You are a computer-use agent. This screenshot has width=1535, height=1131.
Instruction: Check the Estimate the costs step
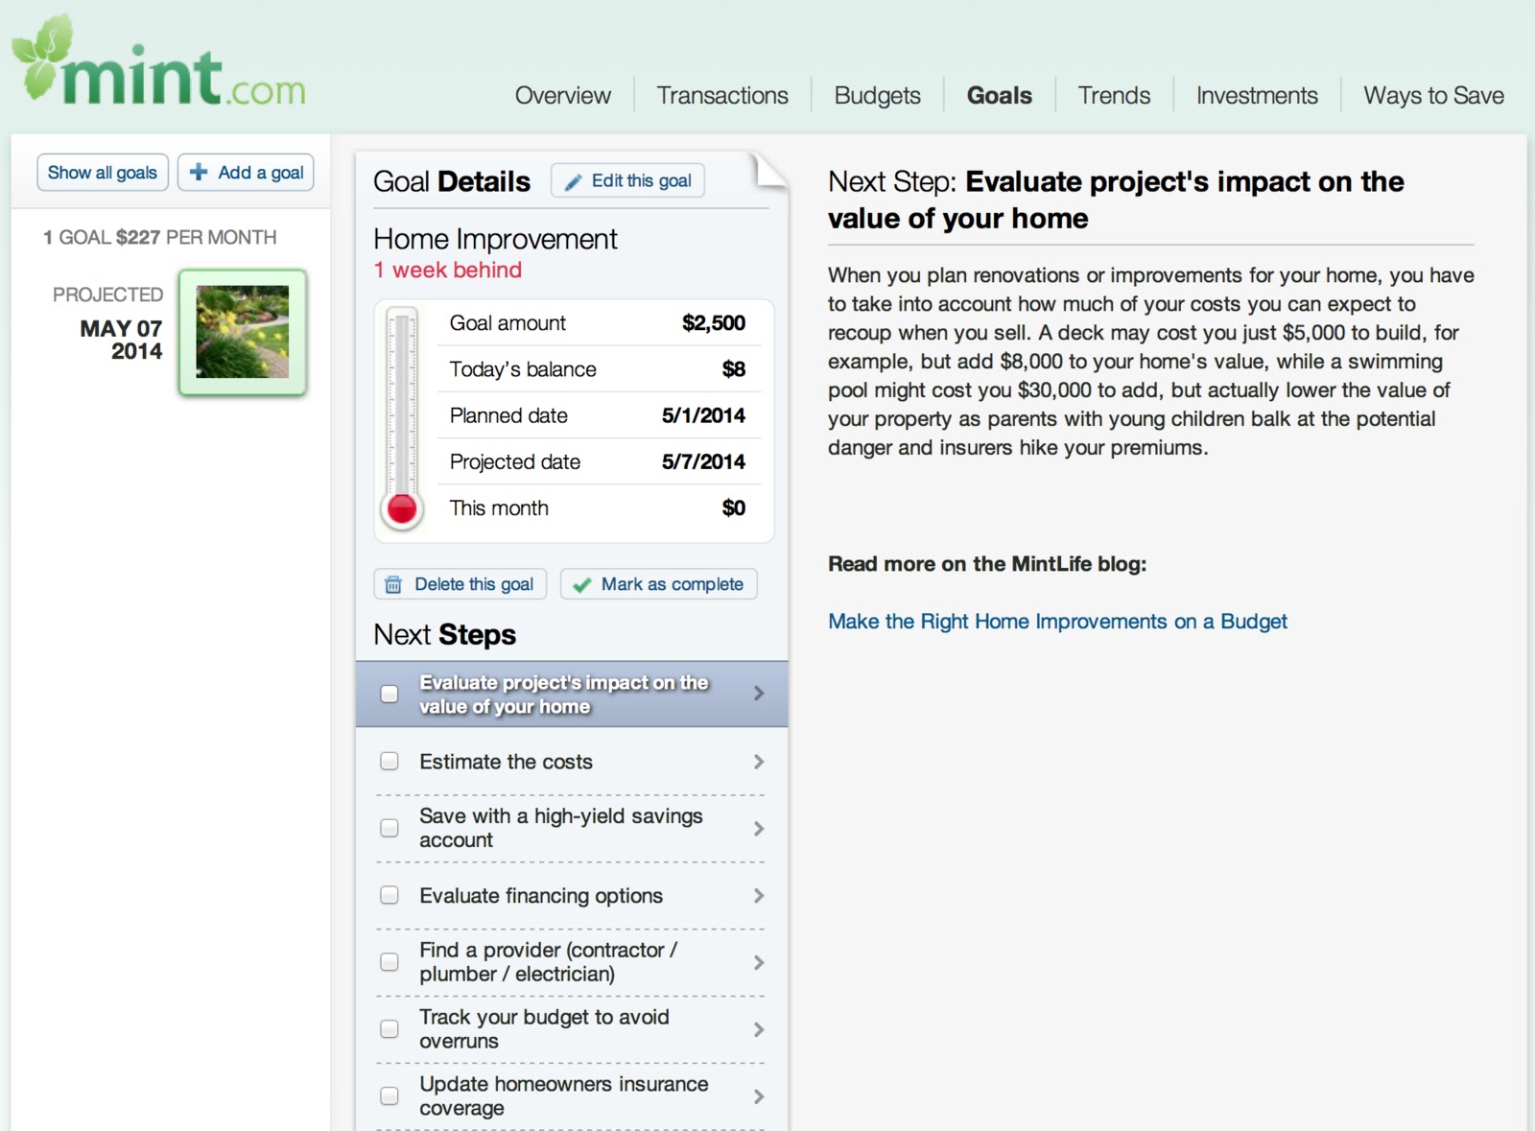coord(389,761)
